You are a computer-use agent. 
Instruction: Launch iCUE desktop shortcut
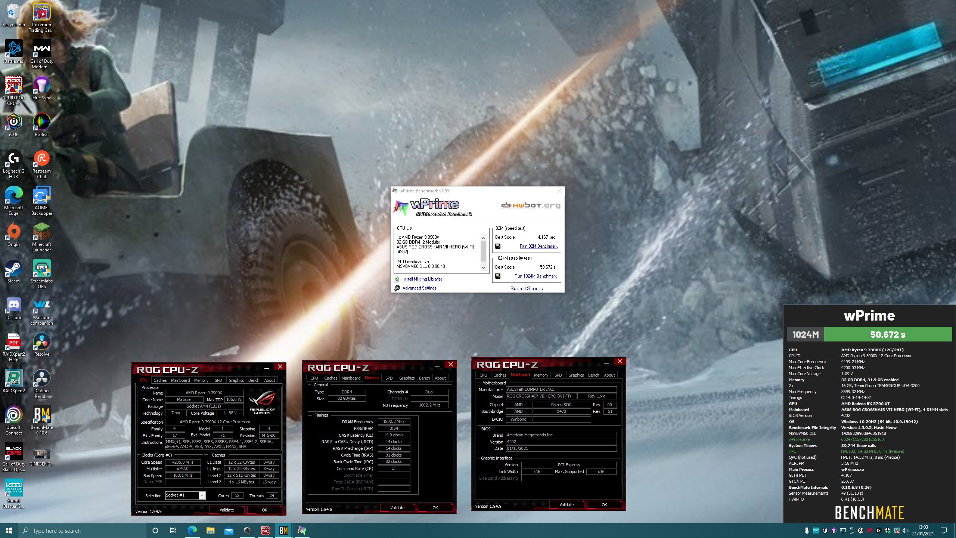pos(13,125)
